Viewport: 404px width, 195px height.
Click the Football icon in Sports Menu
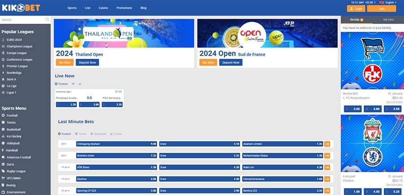coord(3,116)
